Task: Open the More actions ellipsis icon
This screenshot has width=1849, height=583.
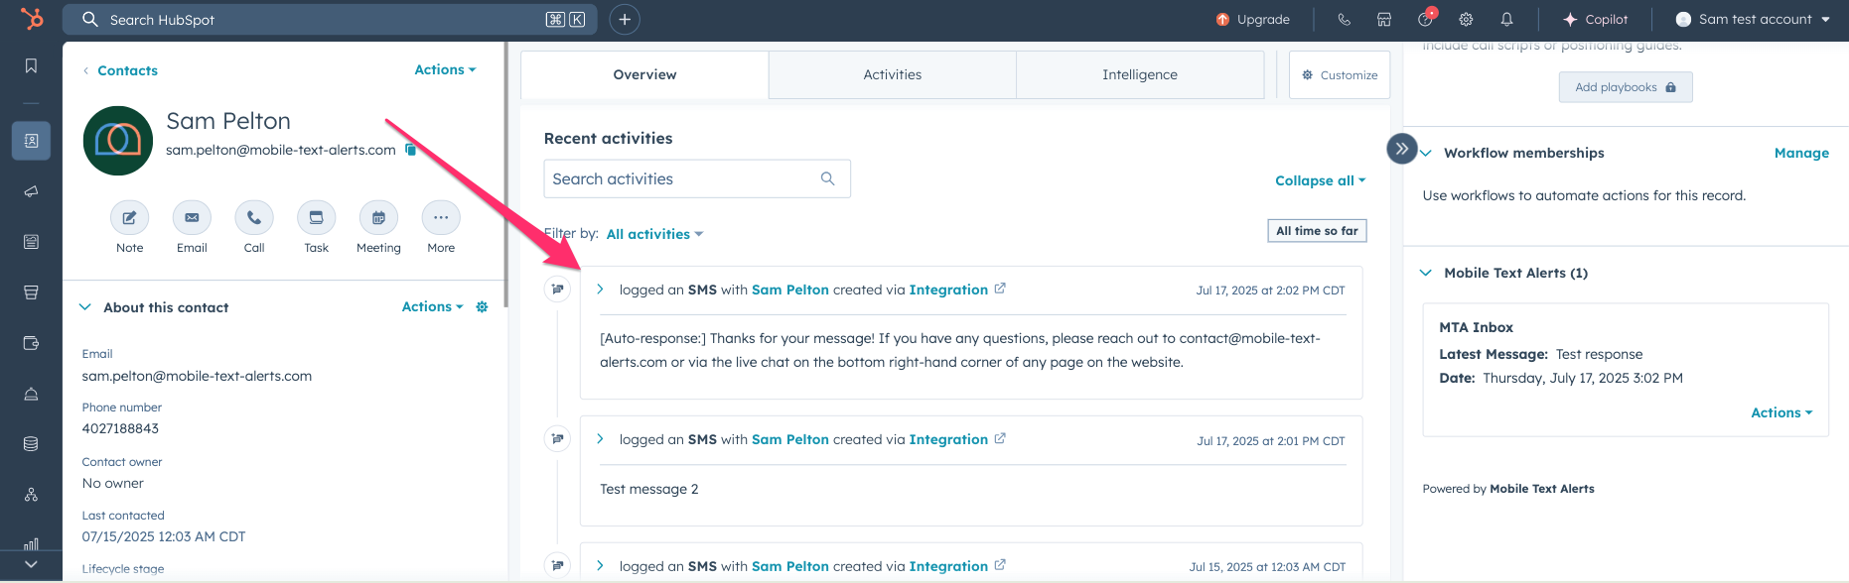Action: click(x=441, y=217)
